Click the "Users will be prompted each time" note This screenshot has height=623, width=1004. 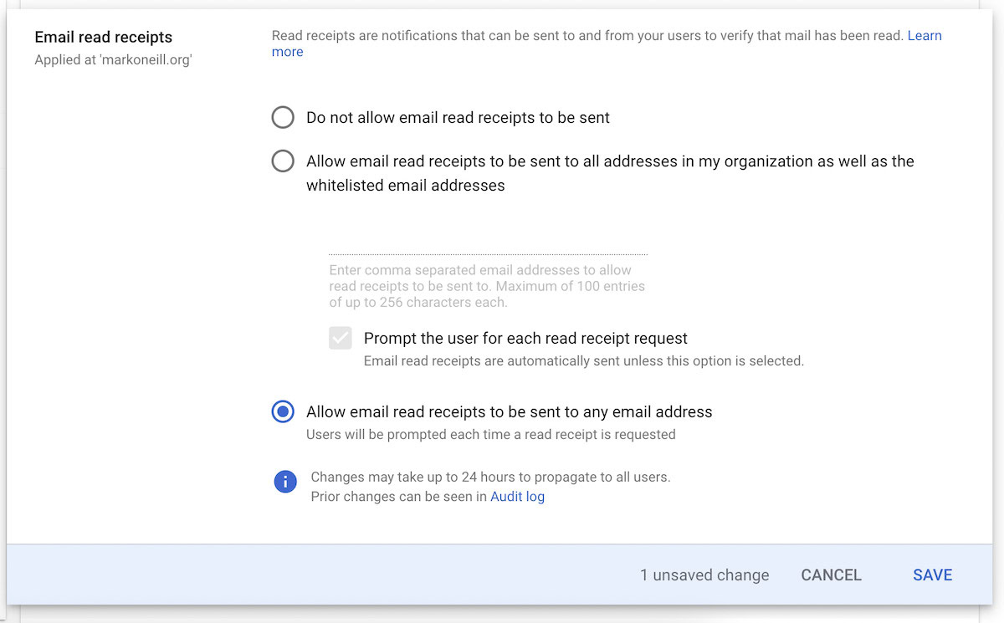490,435
